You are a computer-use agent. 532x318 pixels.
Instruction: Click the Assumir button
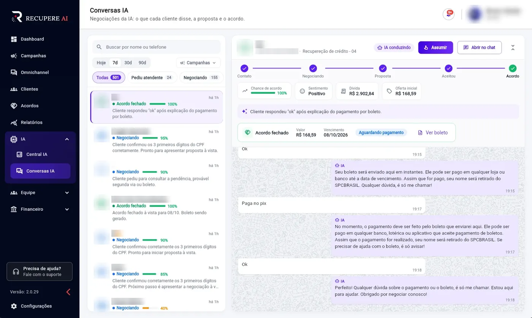click(435, 48)
